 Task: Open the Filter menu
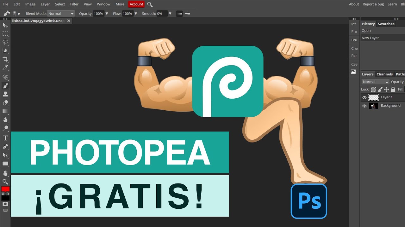click(74, 4)
